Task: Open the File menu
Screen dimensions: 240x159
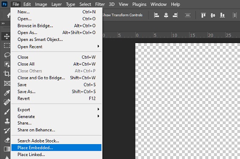Action: click(16, 4)
